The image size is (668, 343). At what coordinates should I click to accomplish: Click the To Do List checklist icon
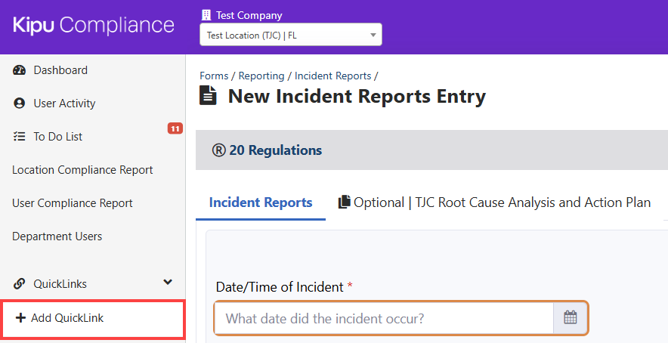tap(20, 137)
